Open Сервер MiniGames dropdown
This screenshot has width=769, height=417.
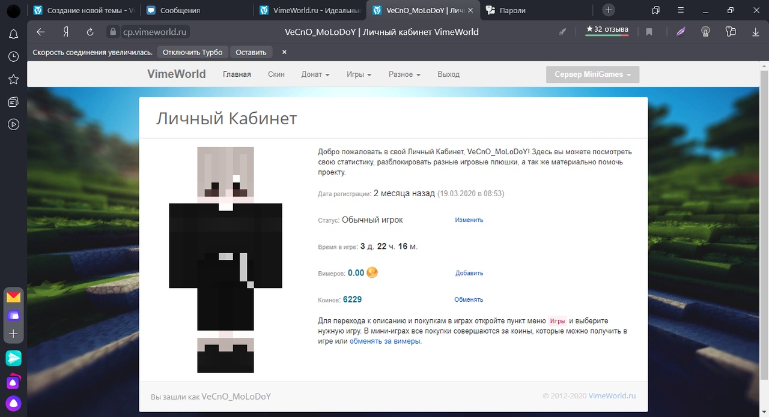(592, 74)
